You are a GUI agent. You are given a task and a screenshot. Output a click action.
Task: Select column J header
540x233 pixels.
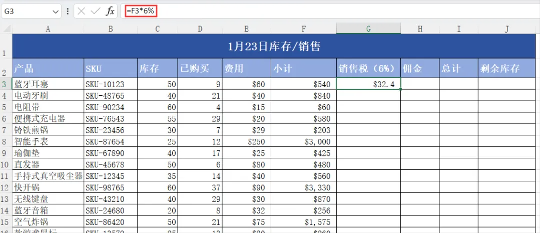pyautogui.click(x=506, y=29)
